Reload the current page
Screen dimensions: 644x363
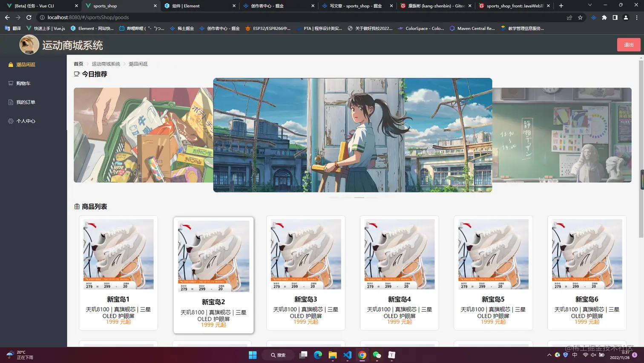pos(29,17)
